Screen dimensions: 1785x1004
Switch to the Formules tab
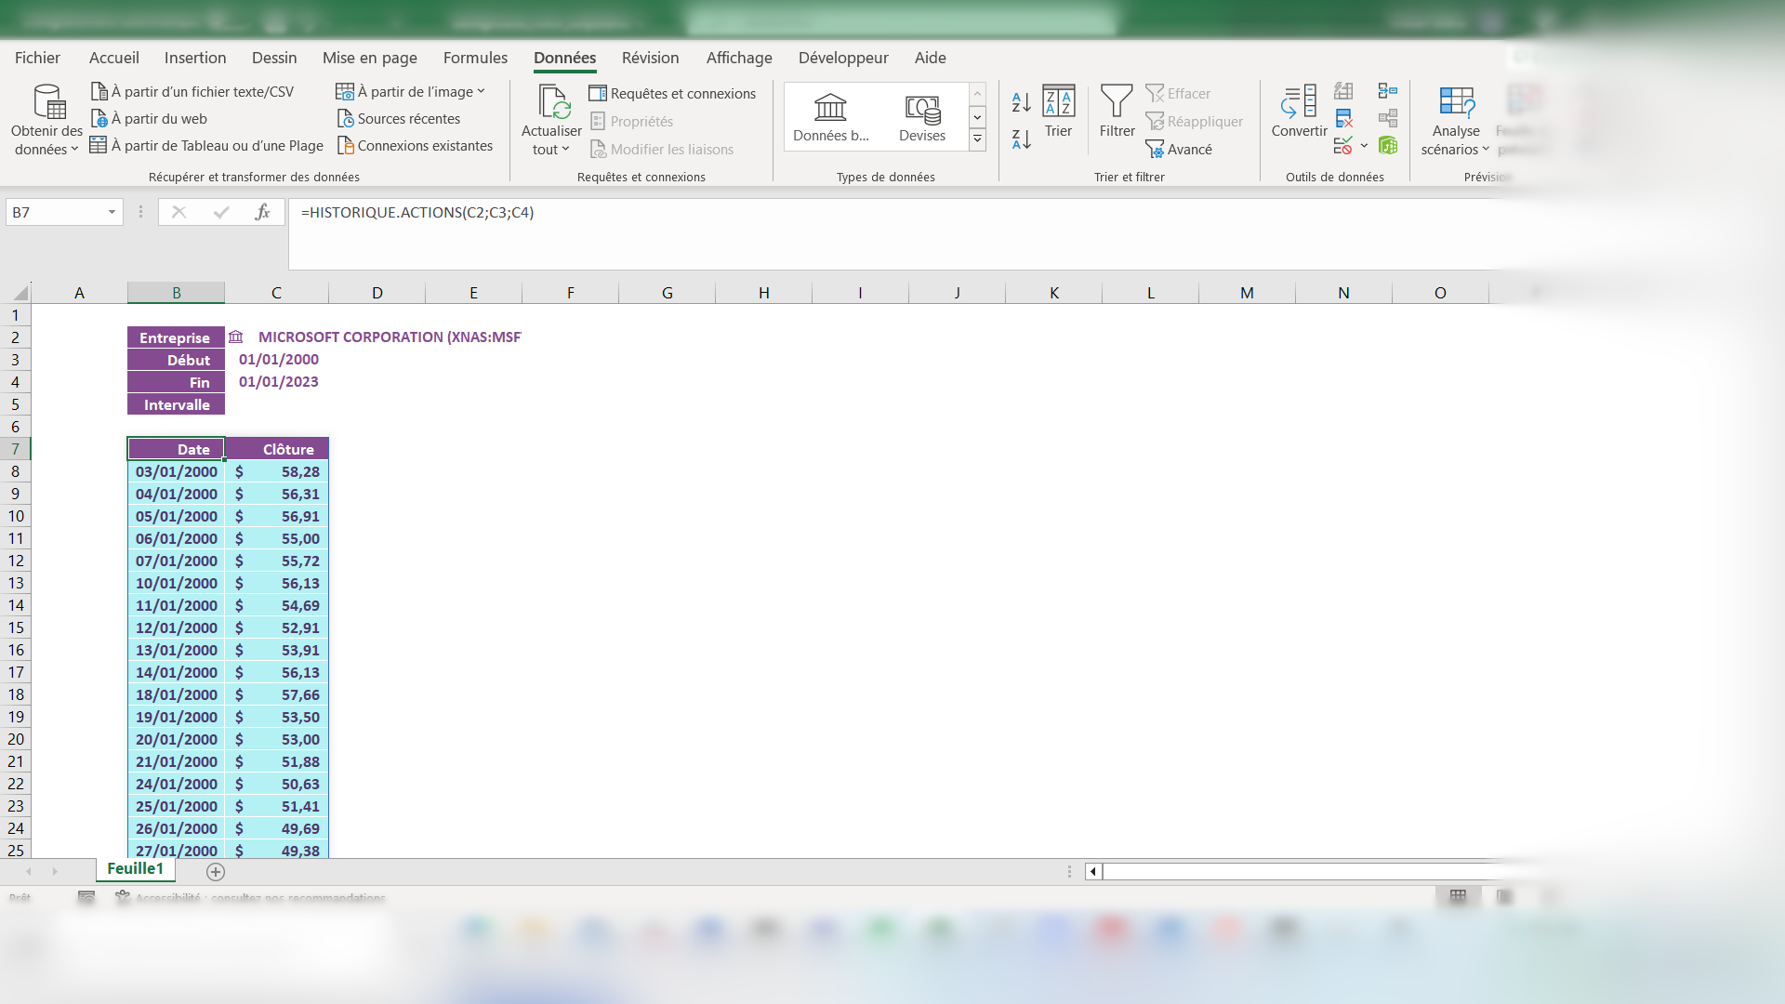(475, 58)
